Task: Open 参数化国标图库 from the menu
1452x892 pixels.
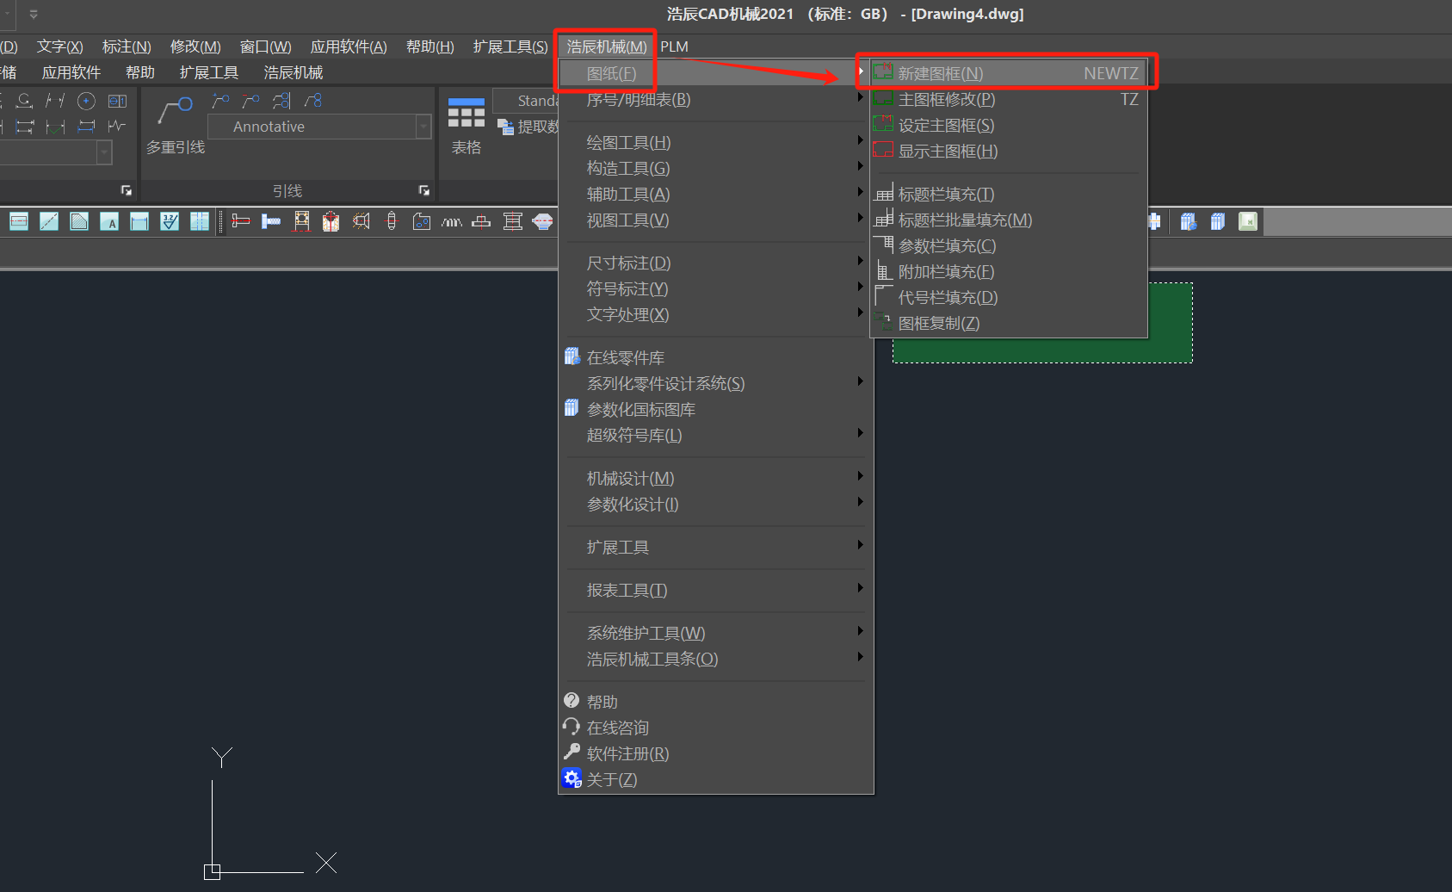Action: (715, 410)
